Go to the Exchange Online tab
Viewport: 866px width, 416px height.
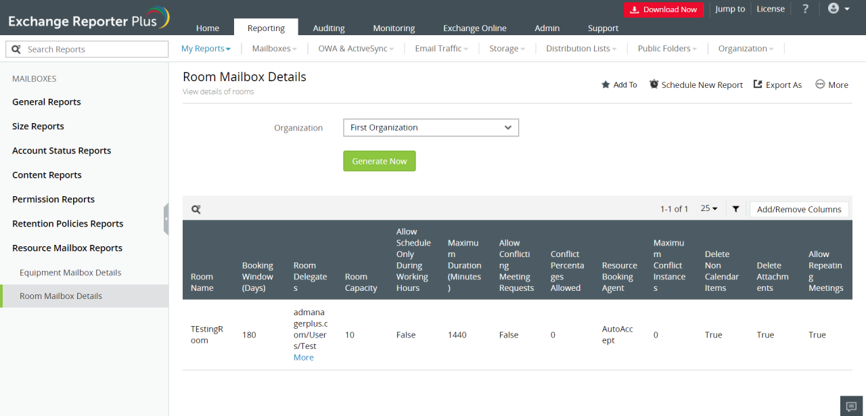point(474,28)
